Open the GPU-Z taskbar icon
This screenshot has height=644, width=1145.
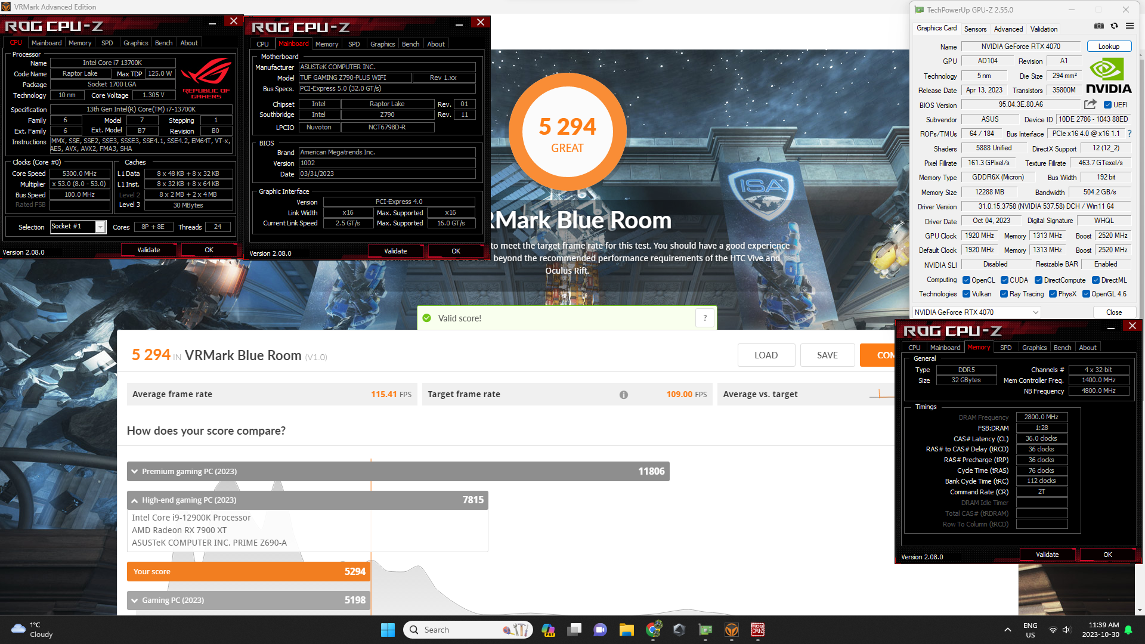(x=705, y=630)
